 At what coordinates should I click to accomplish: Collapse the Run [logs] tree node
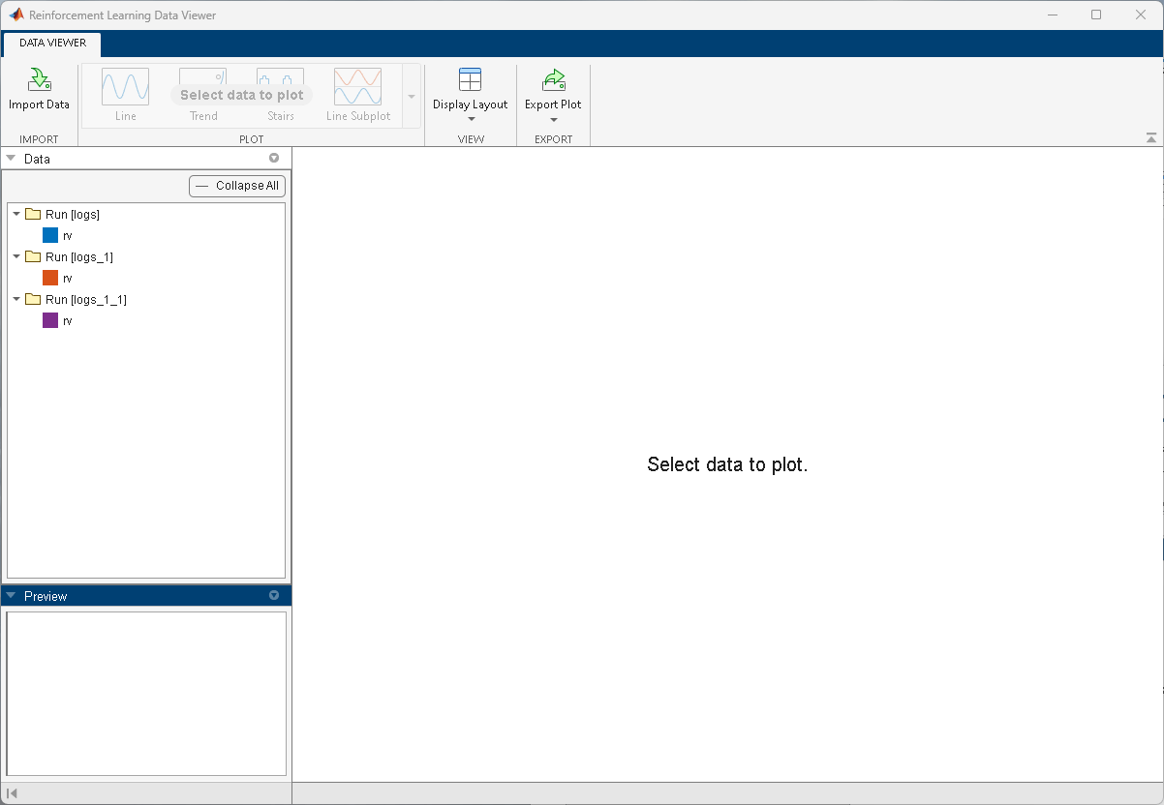point(16,214)
